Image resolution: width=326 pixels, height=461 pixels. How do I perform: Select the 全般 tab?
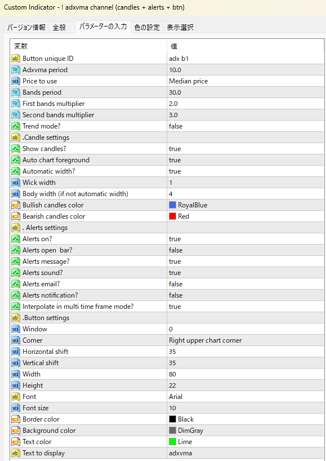pos(59,28)
